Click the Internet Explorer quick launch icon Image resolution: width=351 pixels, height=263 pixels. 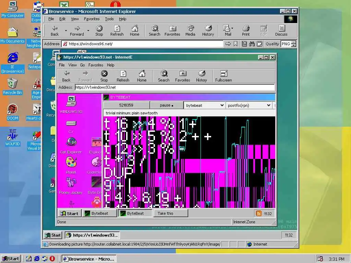(x=37, y=259)
